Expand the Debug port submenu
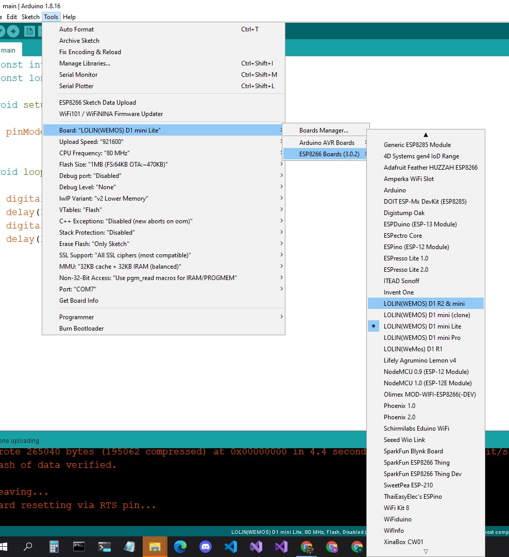 point(164,175)
